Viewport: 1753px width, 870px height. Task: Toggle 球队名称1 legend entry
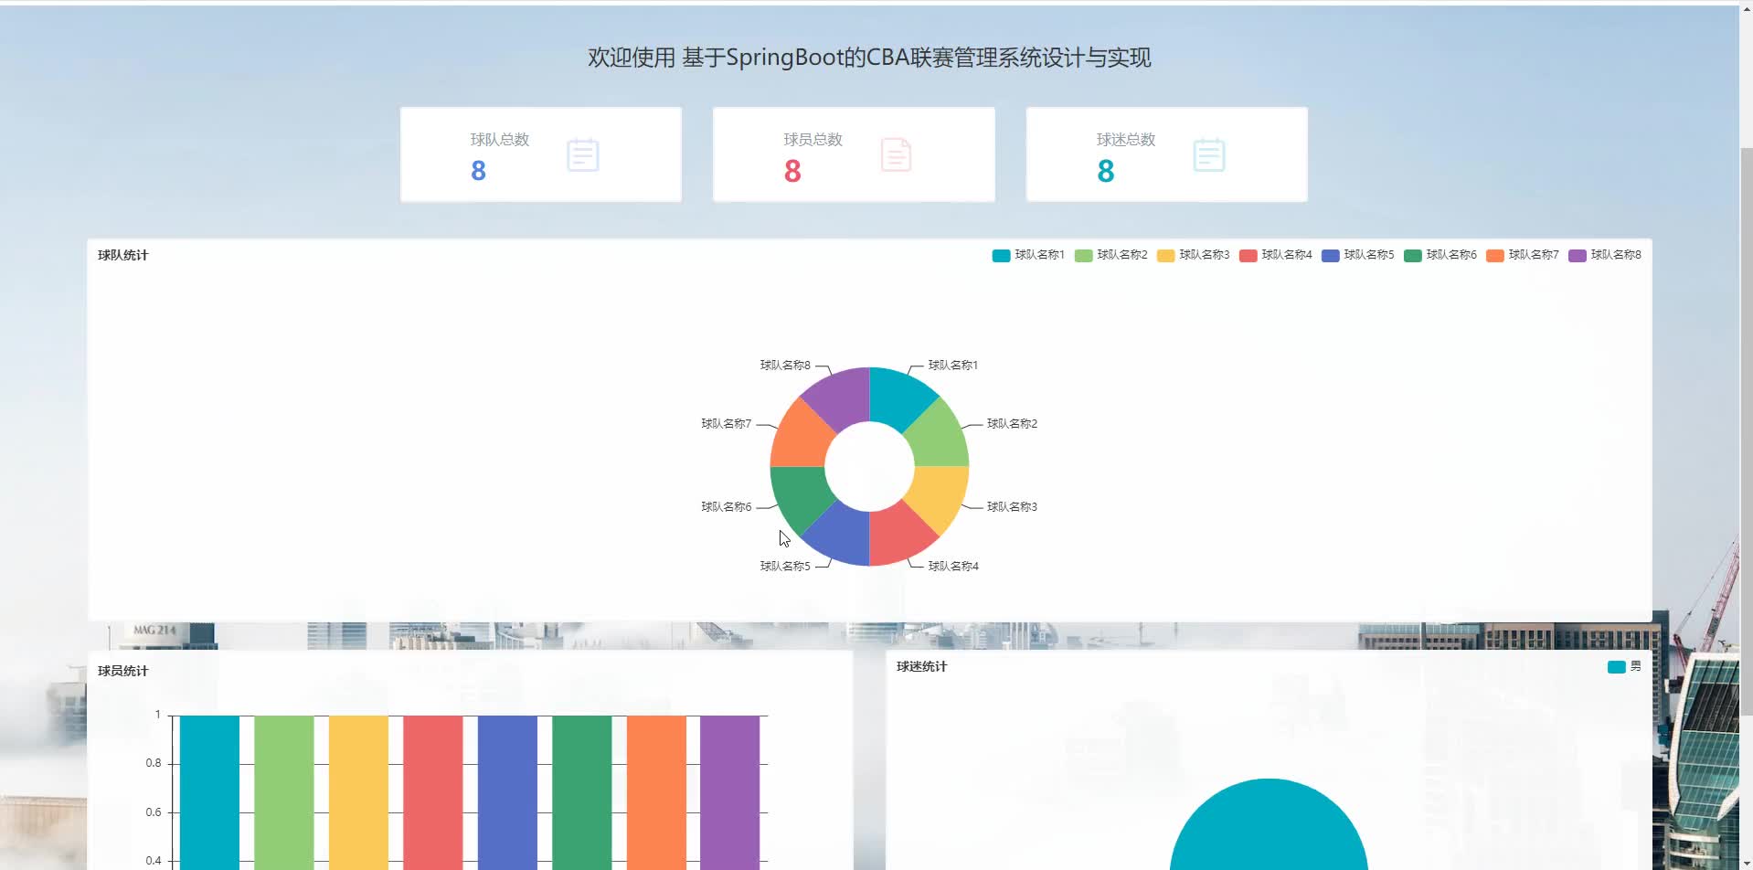pos(1028,255)
